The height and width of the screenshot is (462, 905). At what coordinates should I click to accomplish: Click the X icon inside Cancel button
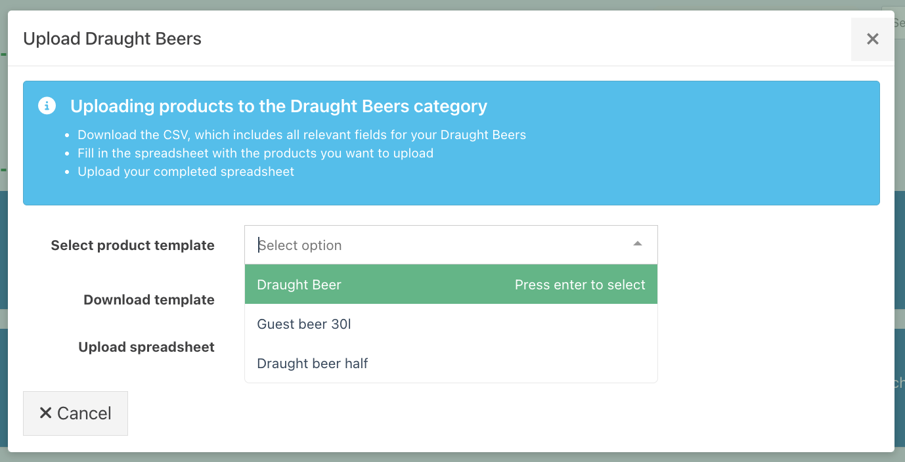[x=45, y=413]
